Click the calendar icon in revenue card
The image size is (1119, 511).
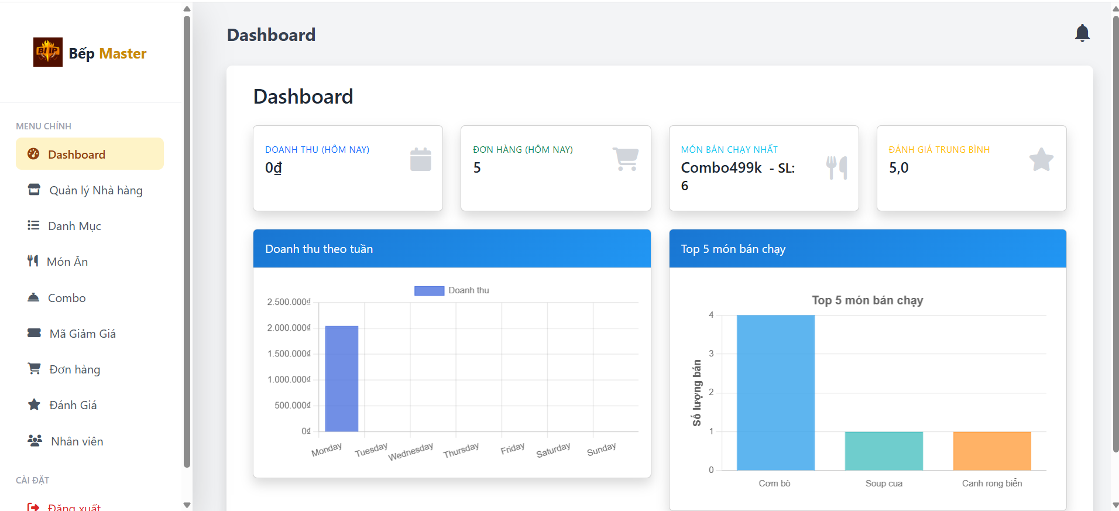[420, 159]
